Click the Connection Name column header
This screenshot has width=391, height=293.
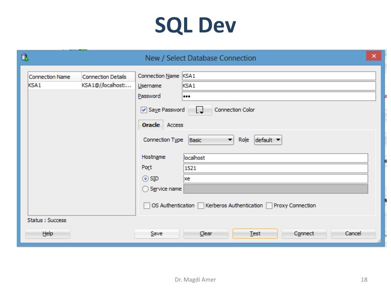tap(55, 77)
